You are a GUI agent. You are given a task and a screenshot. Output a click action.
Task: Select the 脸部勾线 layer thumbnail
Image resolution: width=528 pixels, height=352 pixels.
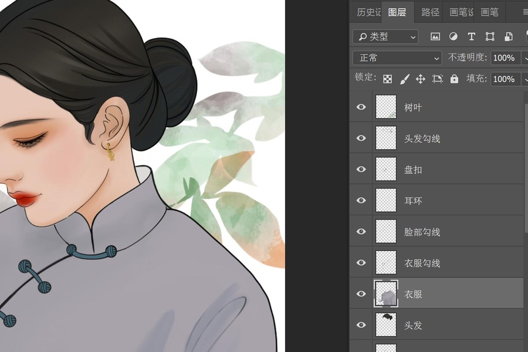[x=386, y=231]
